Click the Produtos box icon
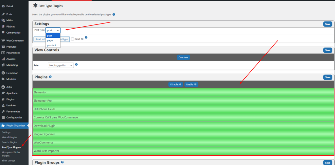This screenshot has width=335, height=165. click(3, 47)
